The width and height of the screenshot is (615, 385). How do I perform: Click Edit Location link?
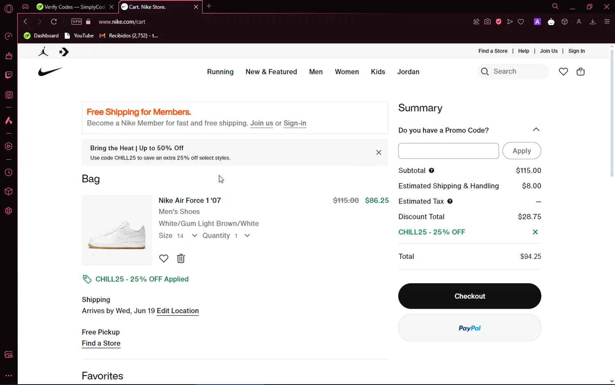(178, 311)
